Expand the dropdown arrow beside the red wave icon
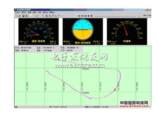159x118 pixels. (39, 16)
